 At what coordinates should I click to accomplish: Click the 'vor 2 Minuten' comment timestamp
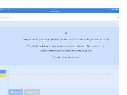(6, 17)
